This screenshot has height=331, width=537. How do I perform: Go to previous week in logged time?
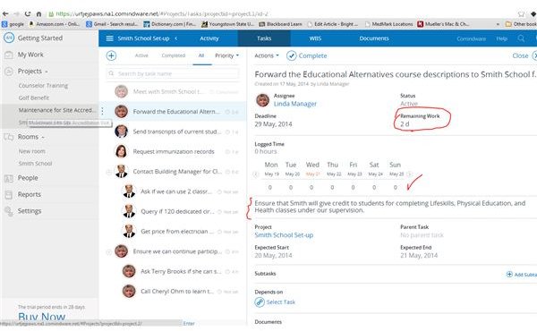[x=255, y=174]
